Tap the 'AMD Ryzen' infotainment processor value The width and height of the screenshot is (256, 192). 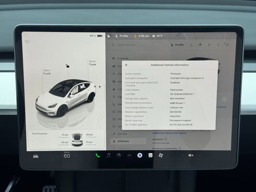click(x=177, y=103)
